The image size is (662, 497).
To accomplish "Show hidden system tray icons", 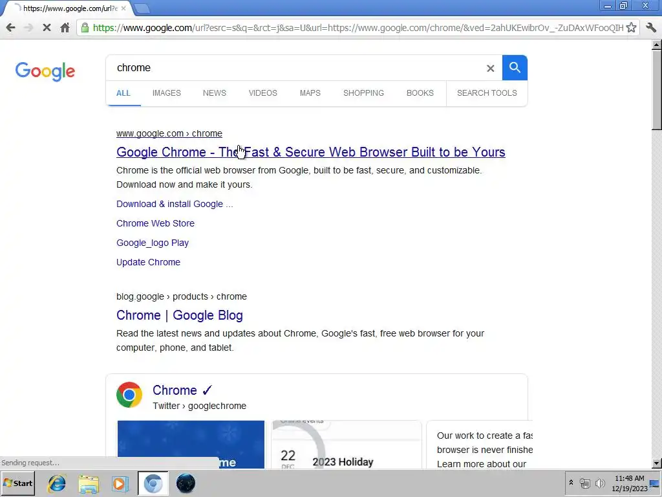I will coord(571,483).
